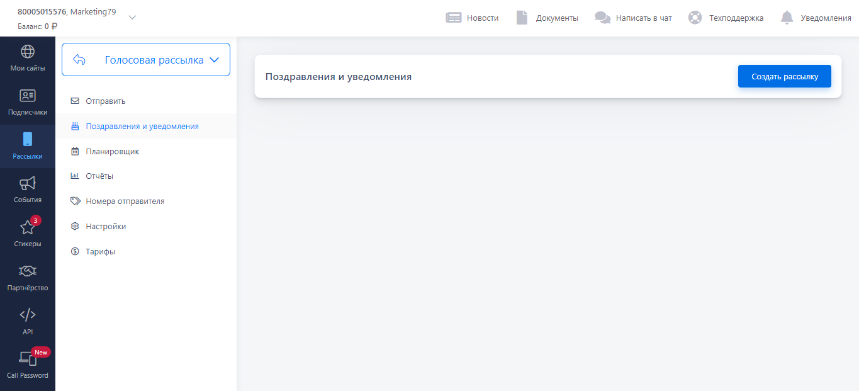Viewport: 859px width, 391px height.
Task: Expand the account selector chevron
Action: click(x=132, y=17)
